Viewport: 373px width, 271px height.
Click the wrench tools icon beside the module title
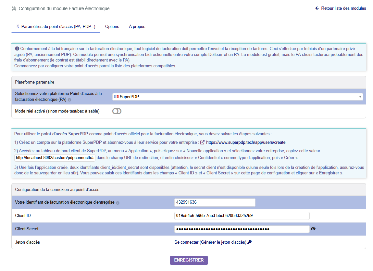click(14, 8)
